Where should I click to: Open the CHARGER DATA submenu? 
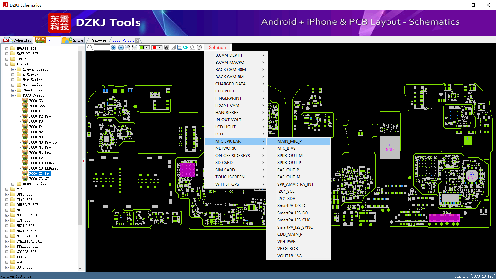[236, 84]
